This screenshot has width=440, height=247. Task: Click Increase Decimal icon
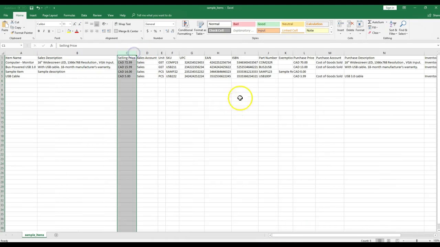coord(167,31)
